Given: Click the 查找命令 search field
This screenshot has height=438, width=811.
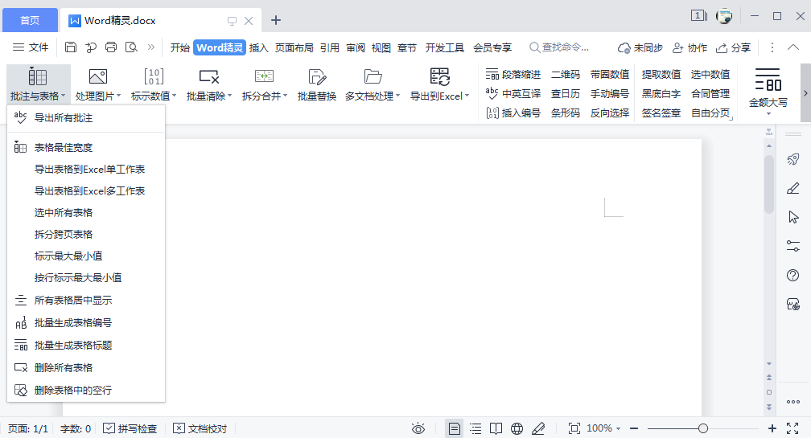Looking at the screenshot, I should tap(559, 47).
